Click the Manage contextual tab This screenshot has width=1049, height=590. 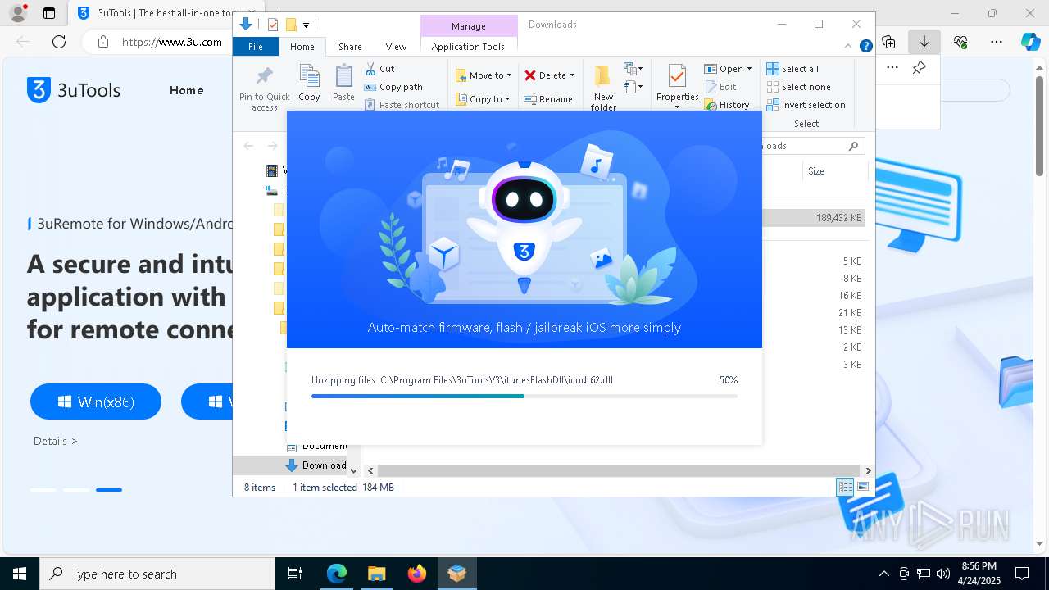469,26
